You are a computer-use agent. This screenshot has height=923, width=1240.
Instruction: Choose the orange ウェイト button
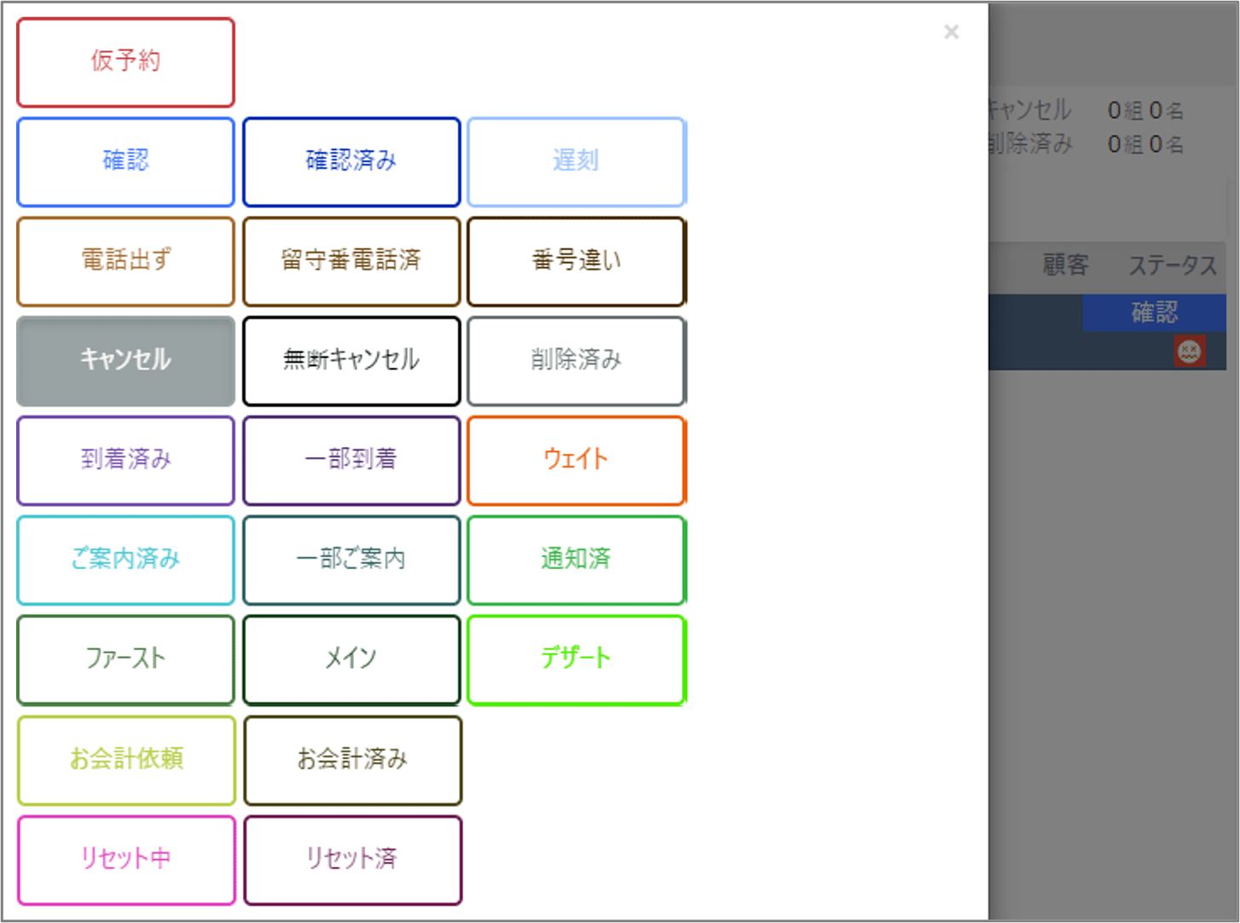click(x=577, y=461)
